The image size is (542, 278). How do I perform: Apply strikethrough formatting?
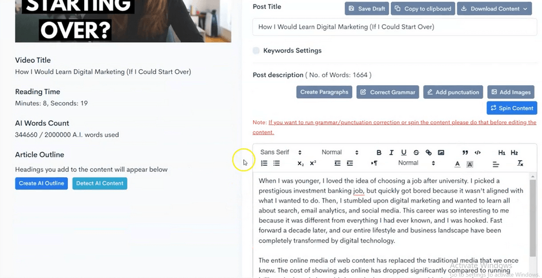tap(416, 152)
